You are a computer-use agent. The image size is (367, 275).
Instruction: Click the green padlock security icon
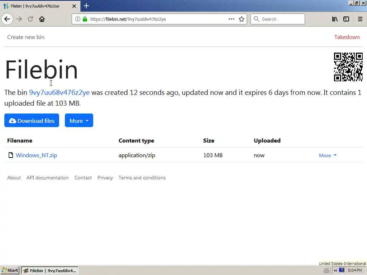point(85,19)
